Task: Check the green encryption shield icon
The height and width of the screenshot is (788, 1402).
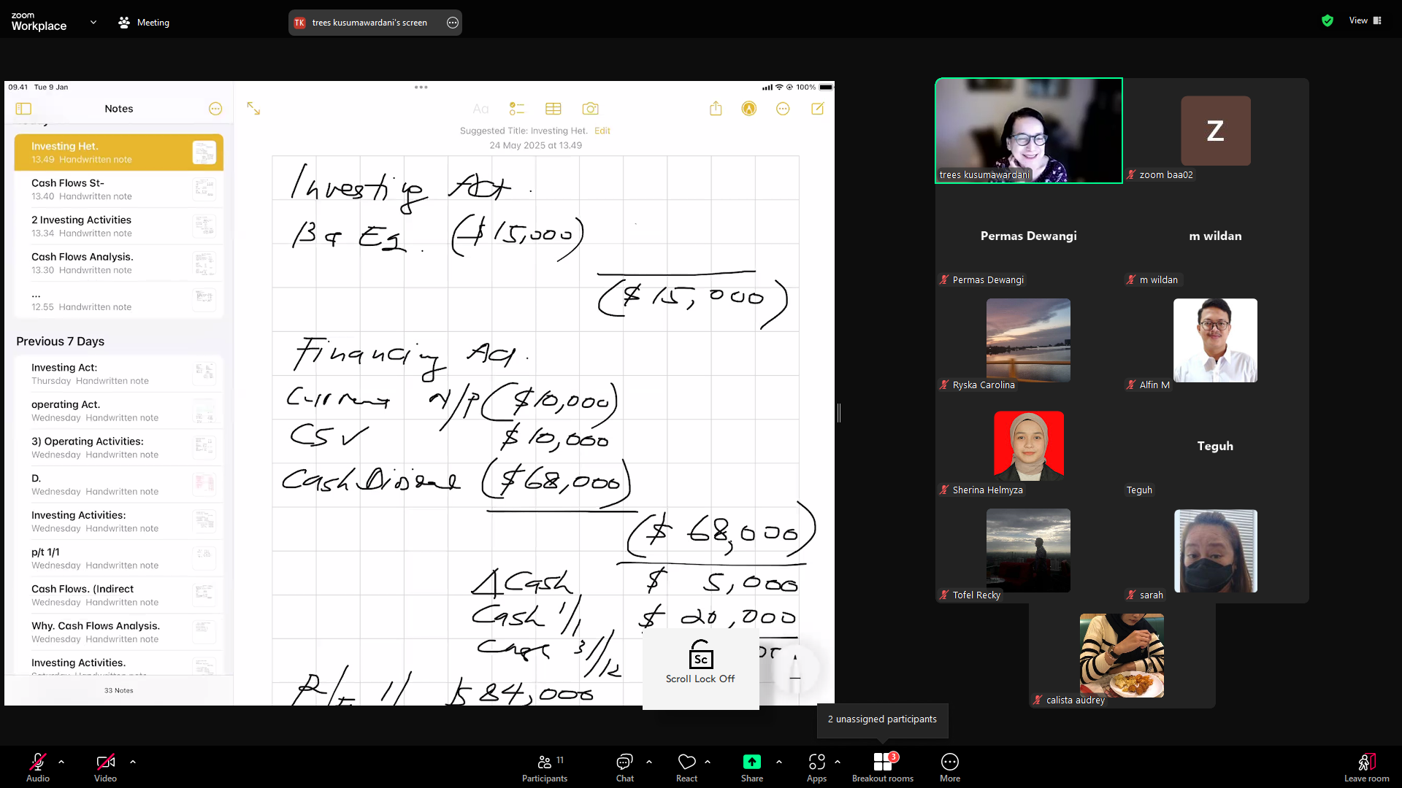Action: click(1328, 20)
